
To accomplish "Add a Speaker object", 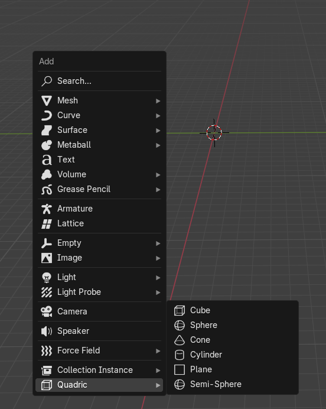I will 99,331.
